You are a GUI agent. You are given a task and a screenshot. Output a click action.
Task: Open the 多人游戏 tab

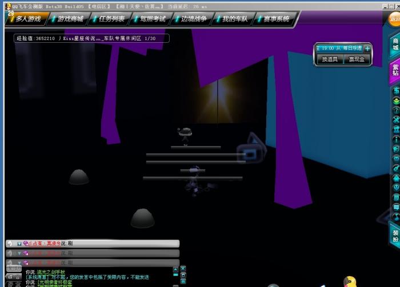click(x=27, y=19)
